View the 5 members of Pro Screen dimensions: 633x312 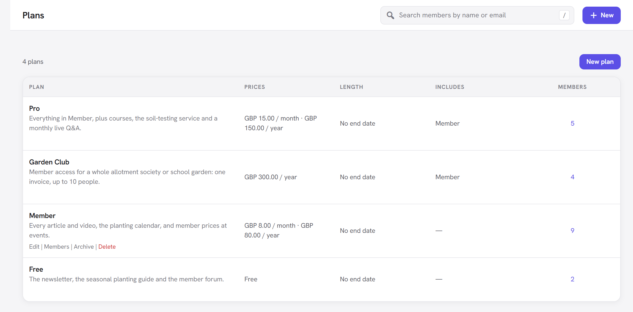[x=573, y=124]
